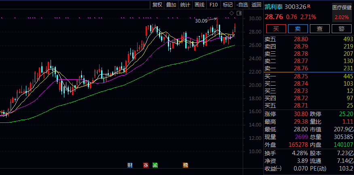
Task: Click the 30.09 high price label
Action: pos(201,21)
